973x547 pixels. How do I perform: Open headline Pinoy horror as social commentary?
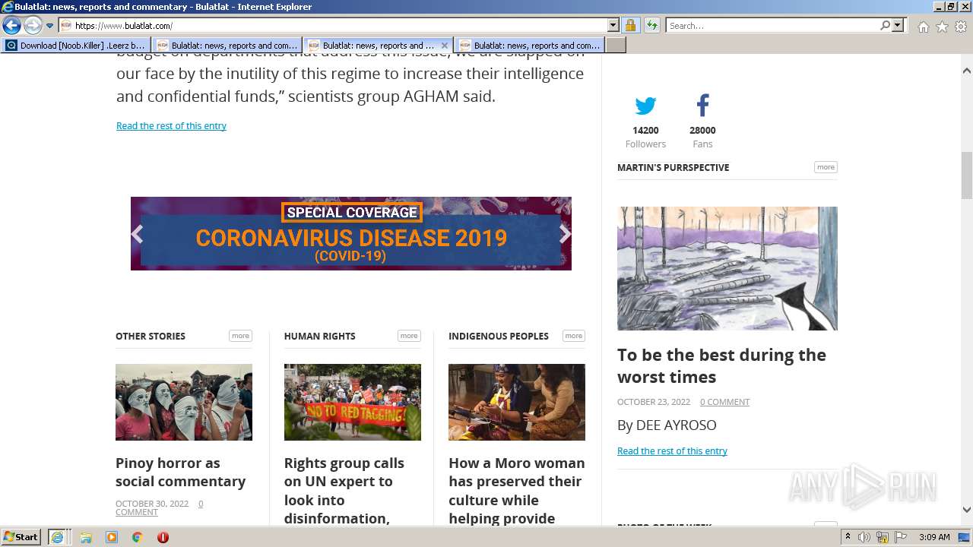click(181, 472)
